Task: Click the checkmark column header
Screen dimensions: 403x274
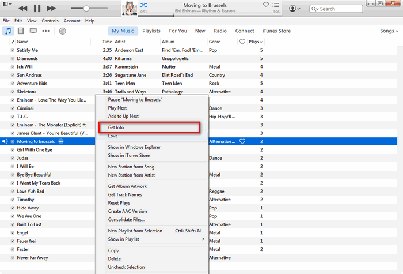Action: click(x=12, y=42)
